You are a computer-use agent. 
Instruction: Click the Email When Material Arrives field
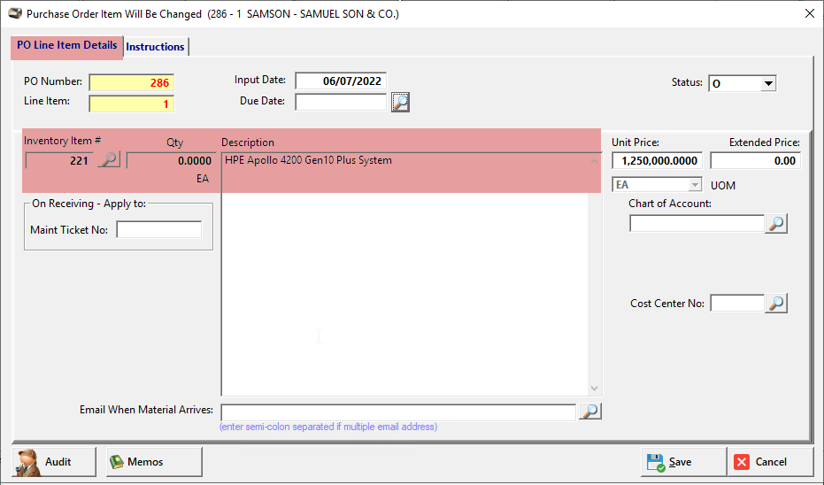pyautogui.click(x=398, y=412)
